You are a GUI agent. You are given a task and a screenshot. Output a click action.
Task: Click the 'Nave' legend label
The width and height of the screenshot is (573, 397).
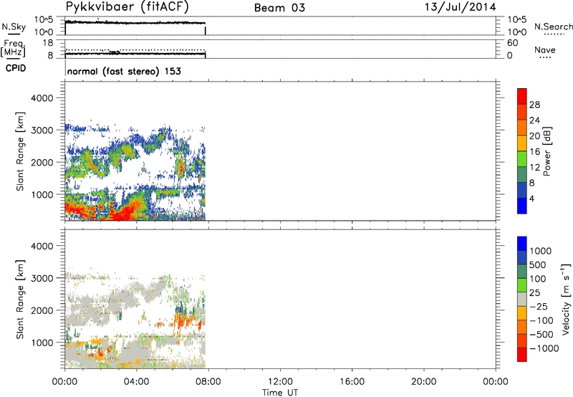[545, 49]
